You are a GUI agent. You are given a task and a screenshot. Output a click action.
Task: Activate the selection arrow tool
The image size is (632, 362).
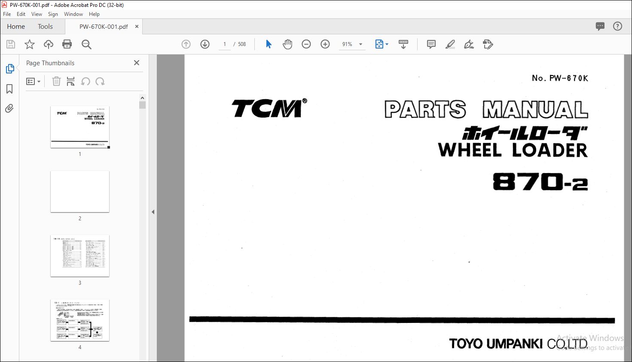click(x=269, y=44)
